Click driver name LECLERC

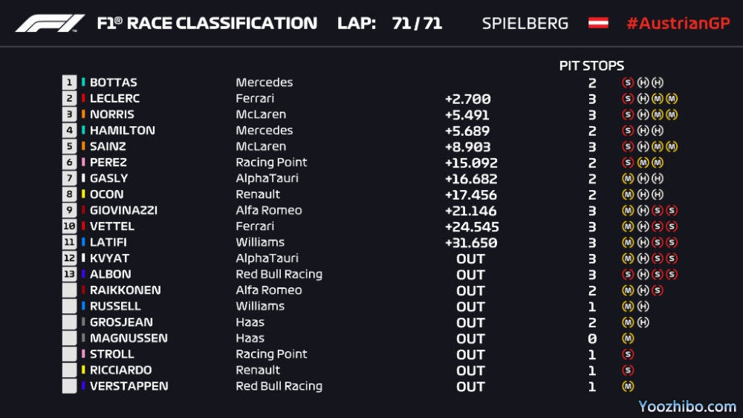tap(114, 99)
